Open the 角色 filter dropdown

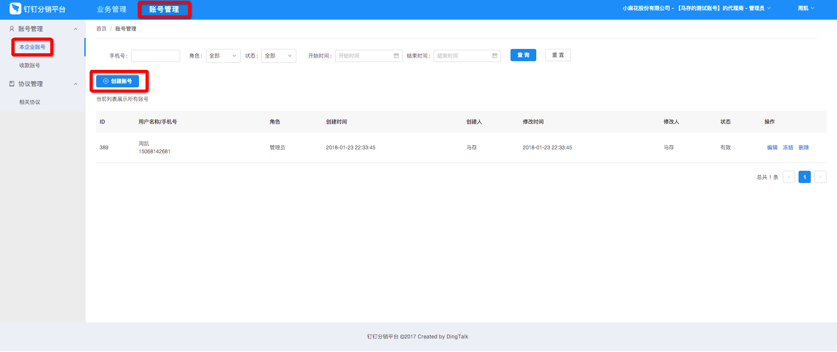tap(223, 56)
